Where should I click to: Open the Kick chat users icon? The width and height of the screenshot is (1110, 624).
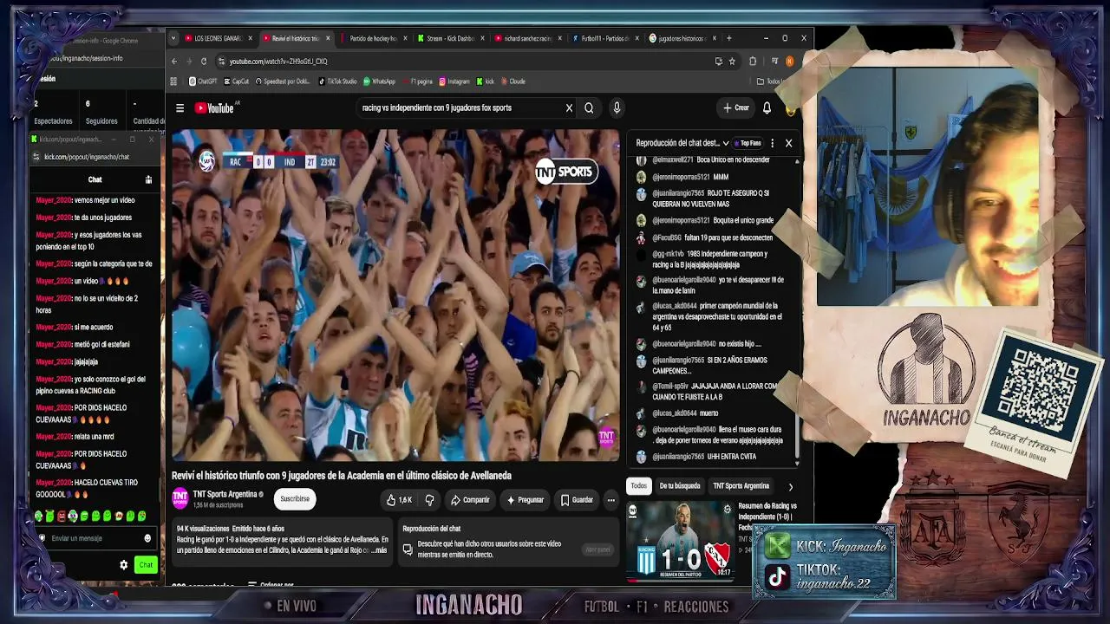pos(148,179)
